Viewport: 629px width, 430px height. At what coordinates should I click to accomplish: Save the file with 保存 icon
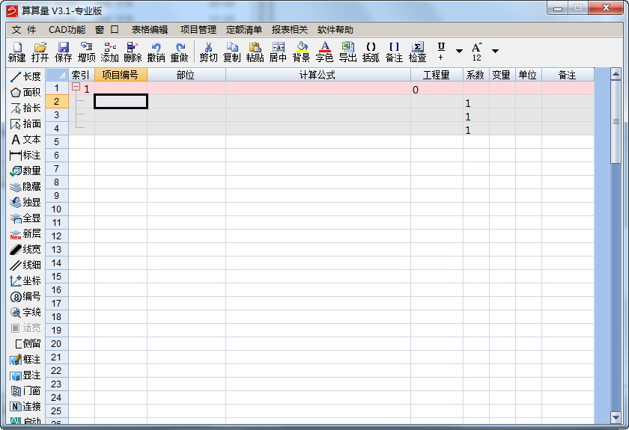64,52
